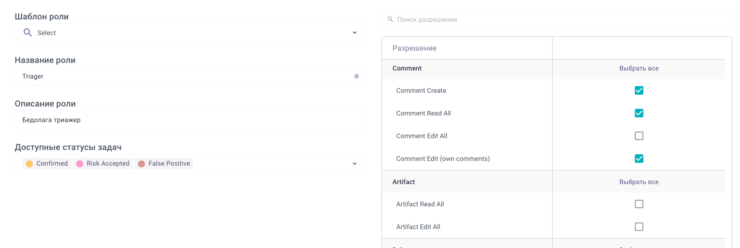This screenshot has height=248, width=740.
Task: Check the Artifact Read All box
Action: [x=639, y=204]
